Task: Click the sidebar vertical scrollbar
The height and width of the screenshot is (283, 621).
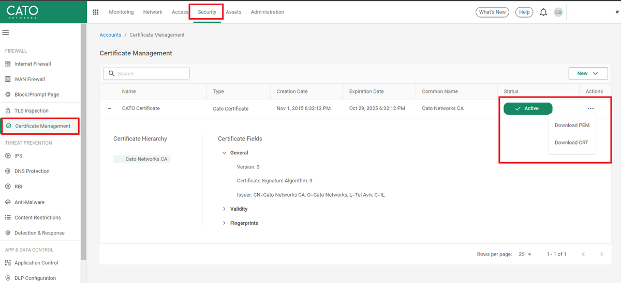Action: coord(84,141)
